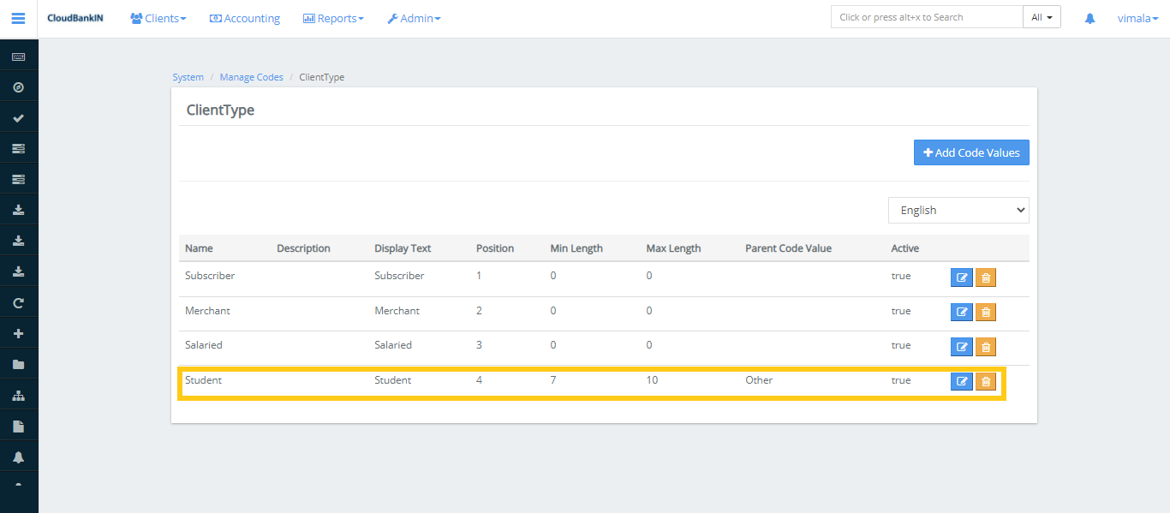Open the English language selector
The height and width of the screenshot is (513, 1170).
tap(958, 210)
